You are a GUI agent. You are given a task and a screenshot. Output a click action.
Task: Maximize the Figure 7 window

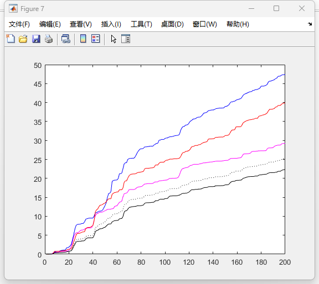pyautogui.click(x=276, y=8)
